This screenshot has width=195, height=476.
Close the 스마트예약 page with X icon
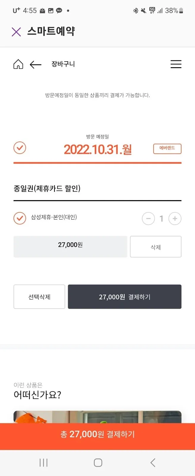[16, 32]
